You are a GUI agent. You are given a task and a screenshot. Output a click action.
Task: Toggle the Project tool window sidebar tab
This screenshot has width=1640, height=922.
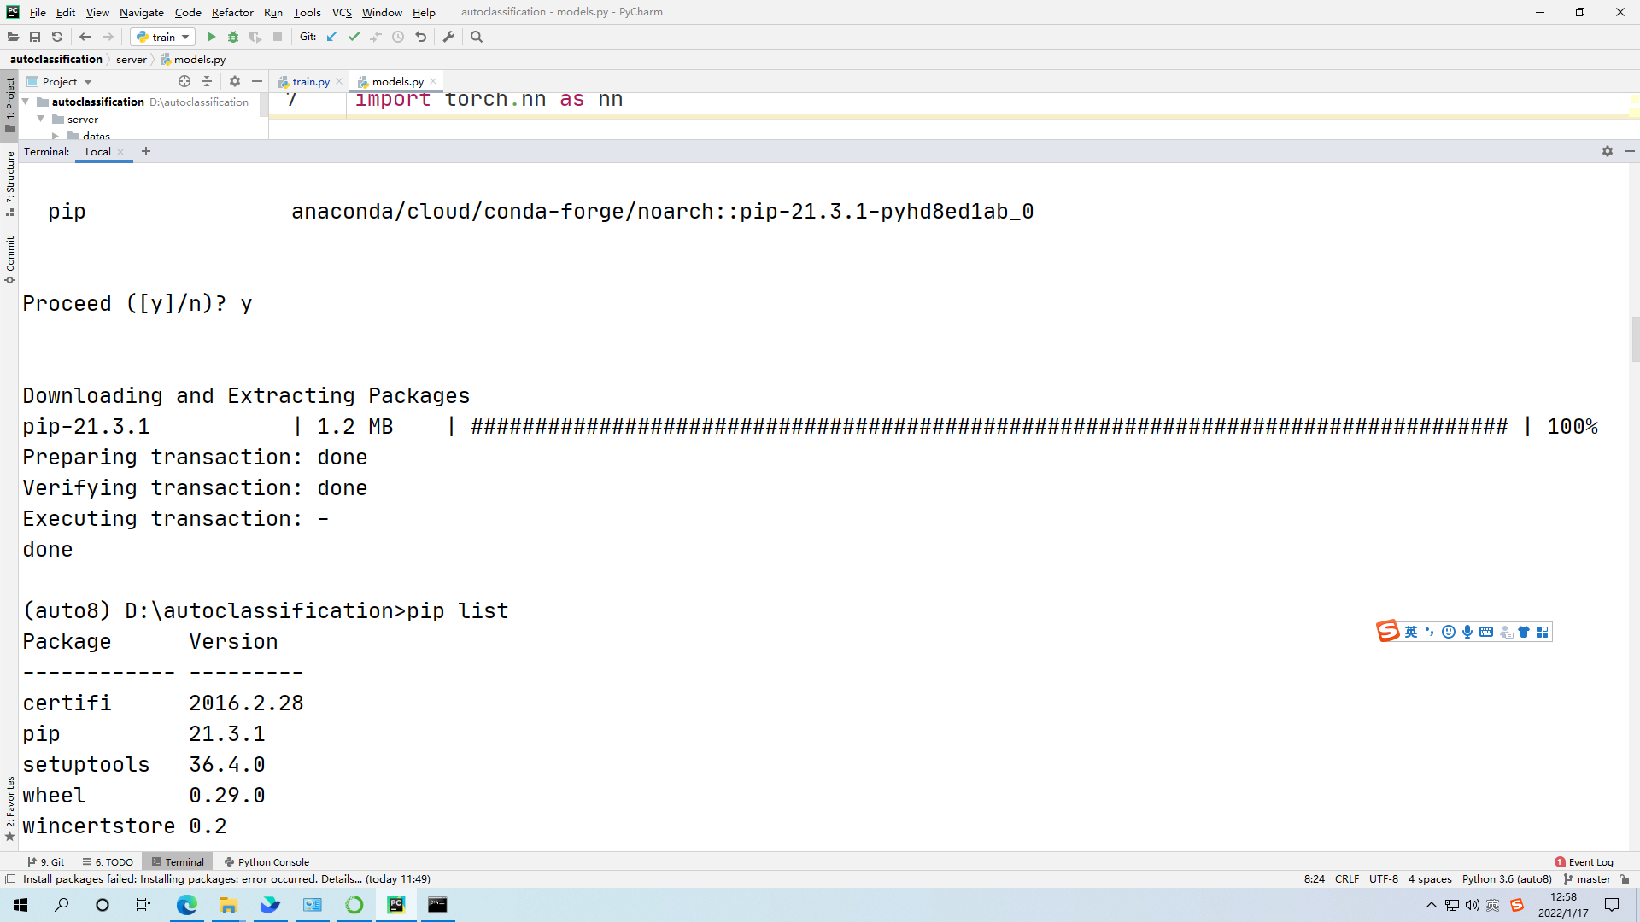point(9,104)
